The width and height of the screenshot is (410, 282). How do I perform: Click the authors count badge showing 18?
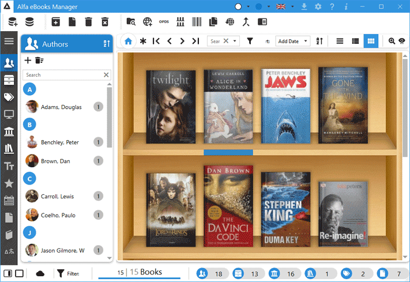tap(212, 273)
